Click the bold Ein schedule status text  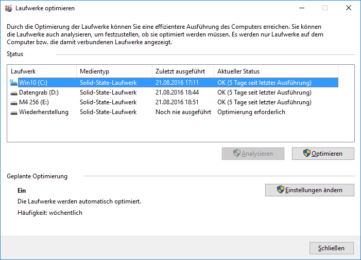pyautogui.click(x=22, y=191)
